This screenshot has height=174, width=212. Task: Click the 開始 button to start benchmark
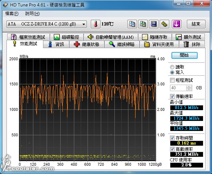184,55
